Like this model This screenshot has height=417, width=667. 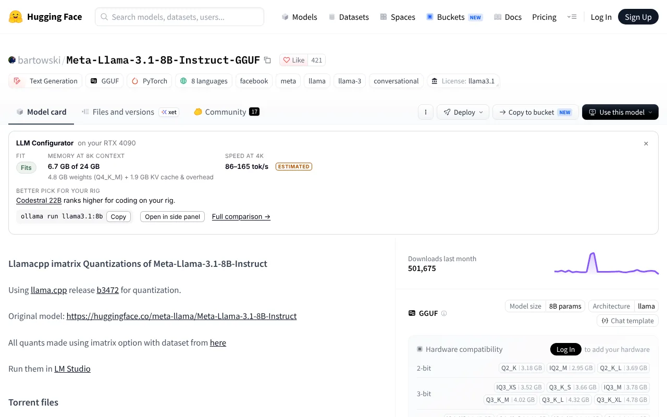(x=294, y=60)
